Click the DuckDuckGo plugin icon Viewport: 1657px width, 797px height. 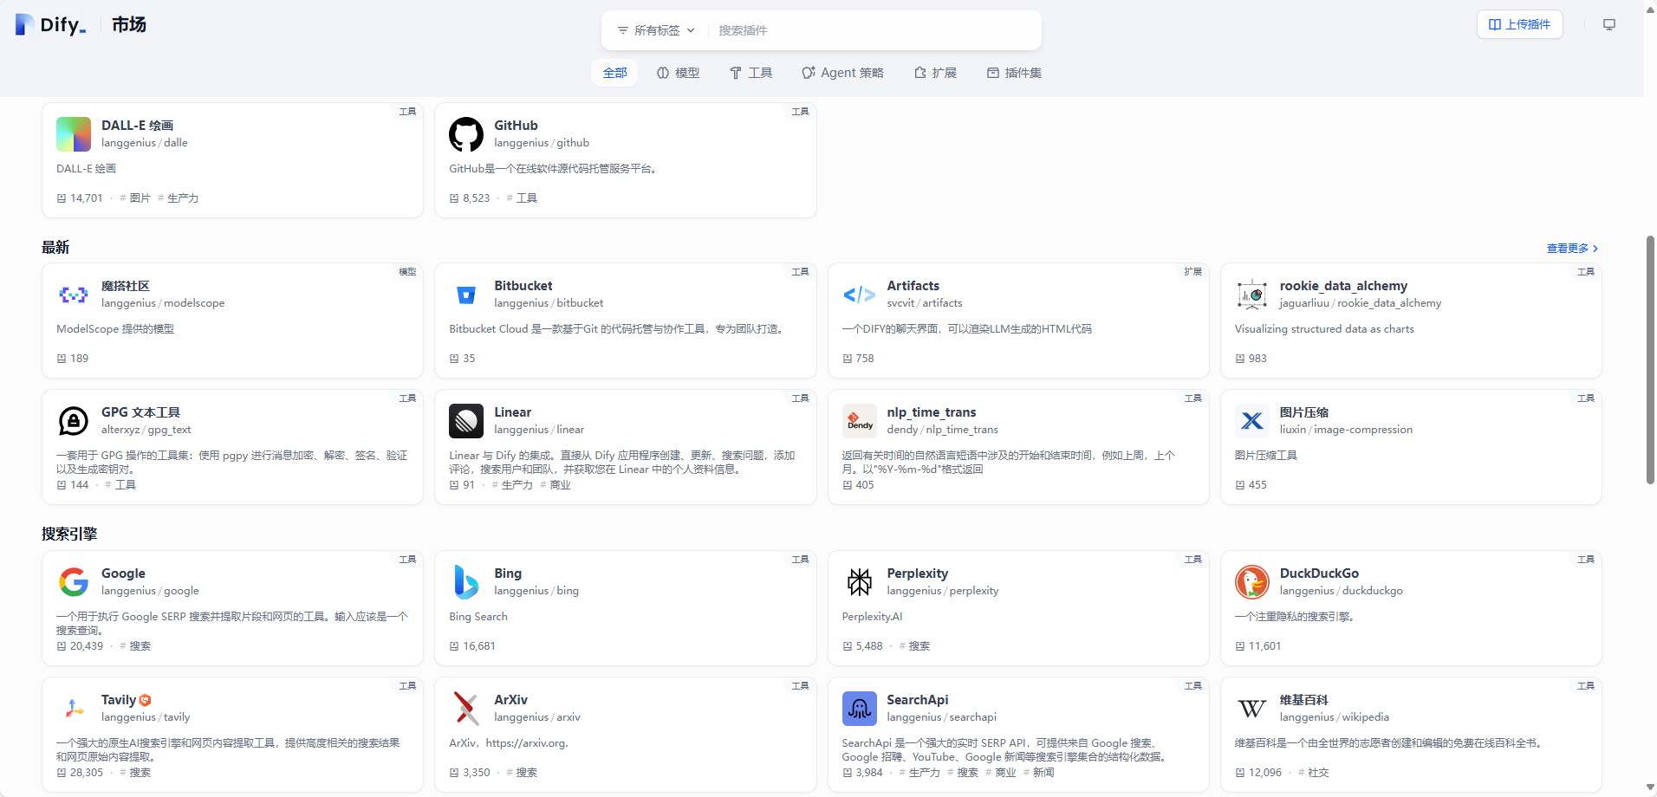pos(1251,582)
